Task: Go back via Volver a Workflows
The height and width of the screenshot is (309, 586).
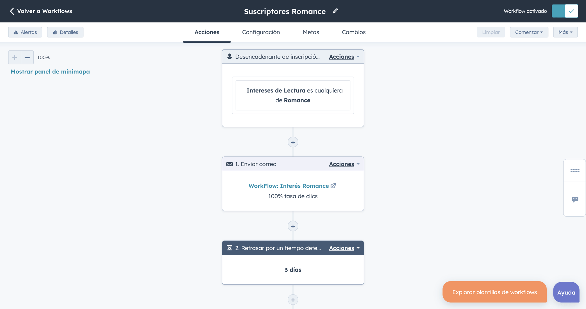Action: [x=41, y=11]
